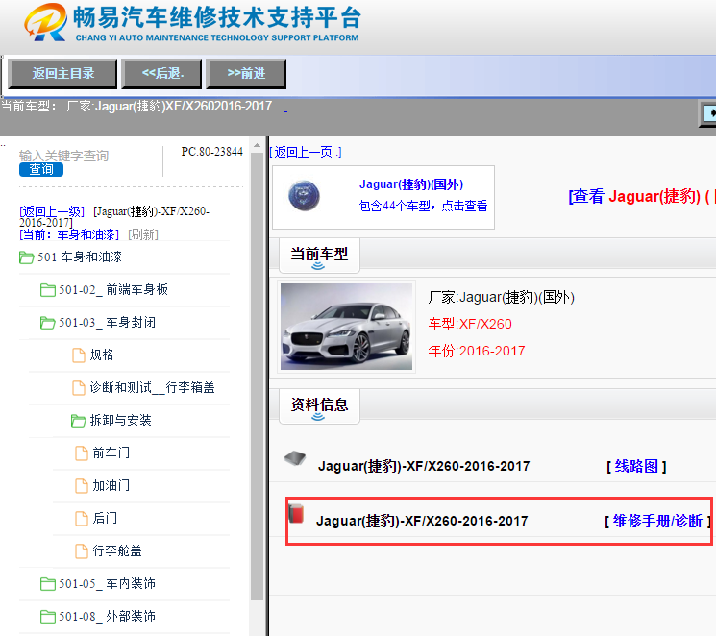The width and height of the screenshot is (716, 636).
Task: Go forward with >>前进 button
Action: (x=246, y=73)
